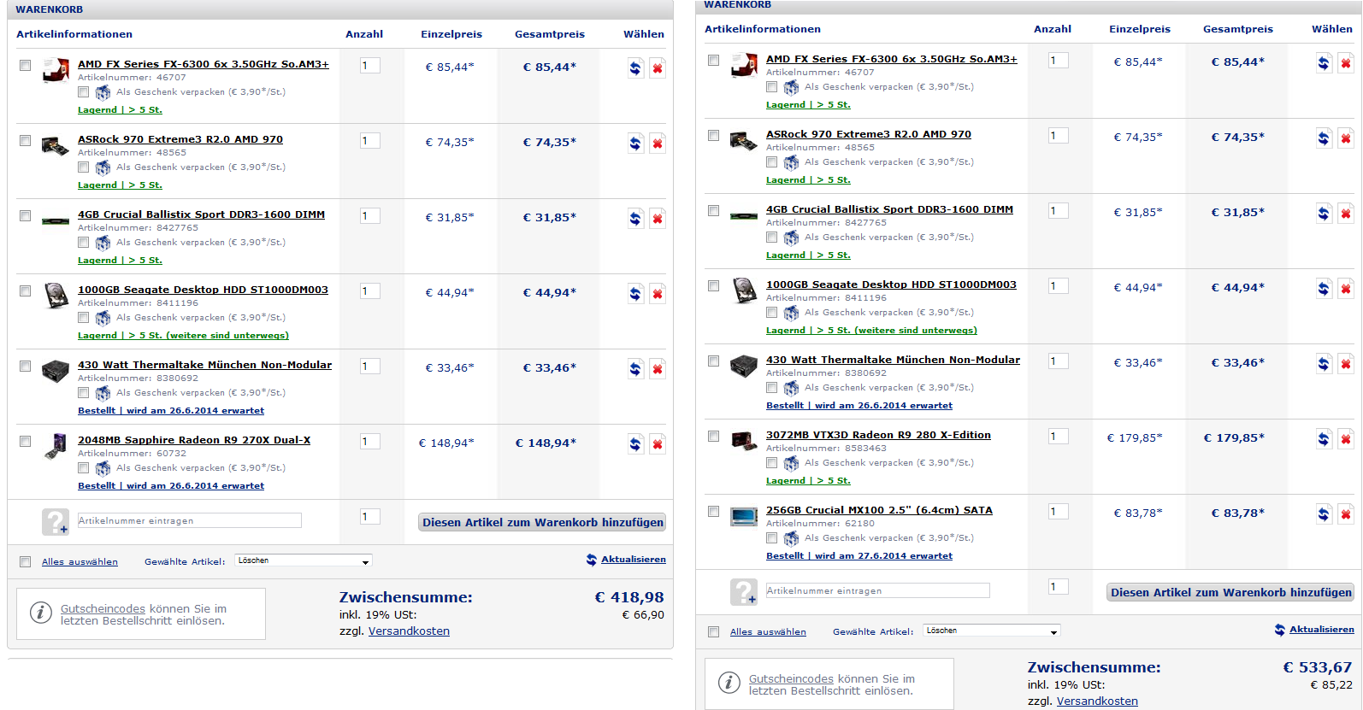Open 2048MB Sapphire Radeon R9 270X Dual-X link
The image size is (1363, 710).
194,440
